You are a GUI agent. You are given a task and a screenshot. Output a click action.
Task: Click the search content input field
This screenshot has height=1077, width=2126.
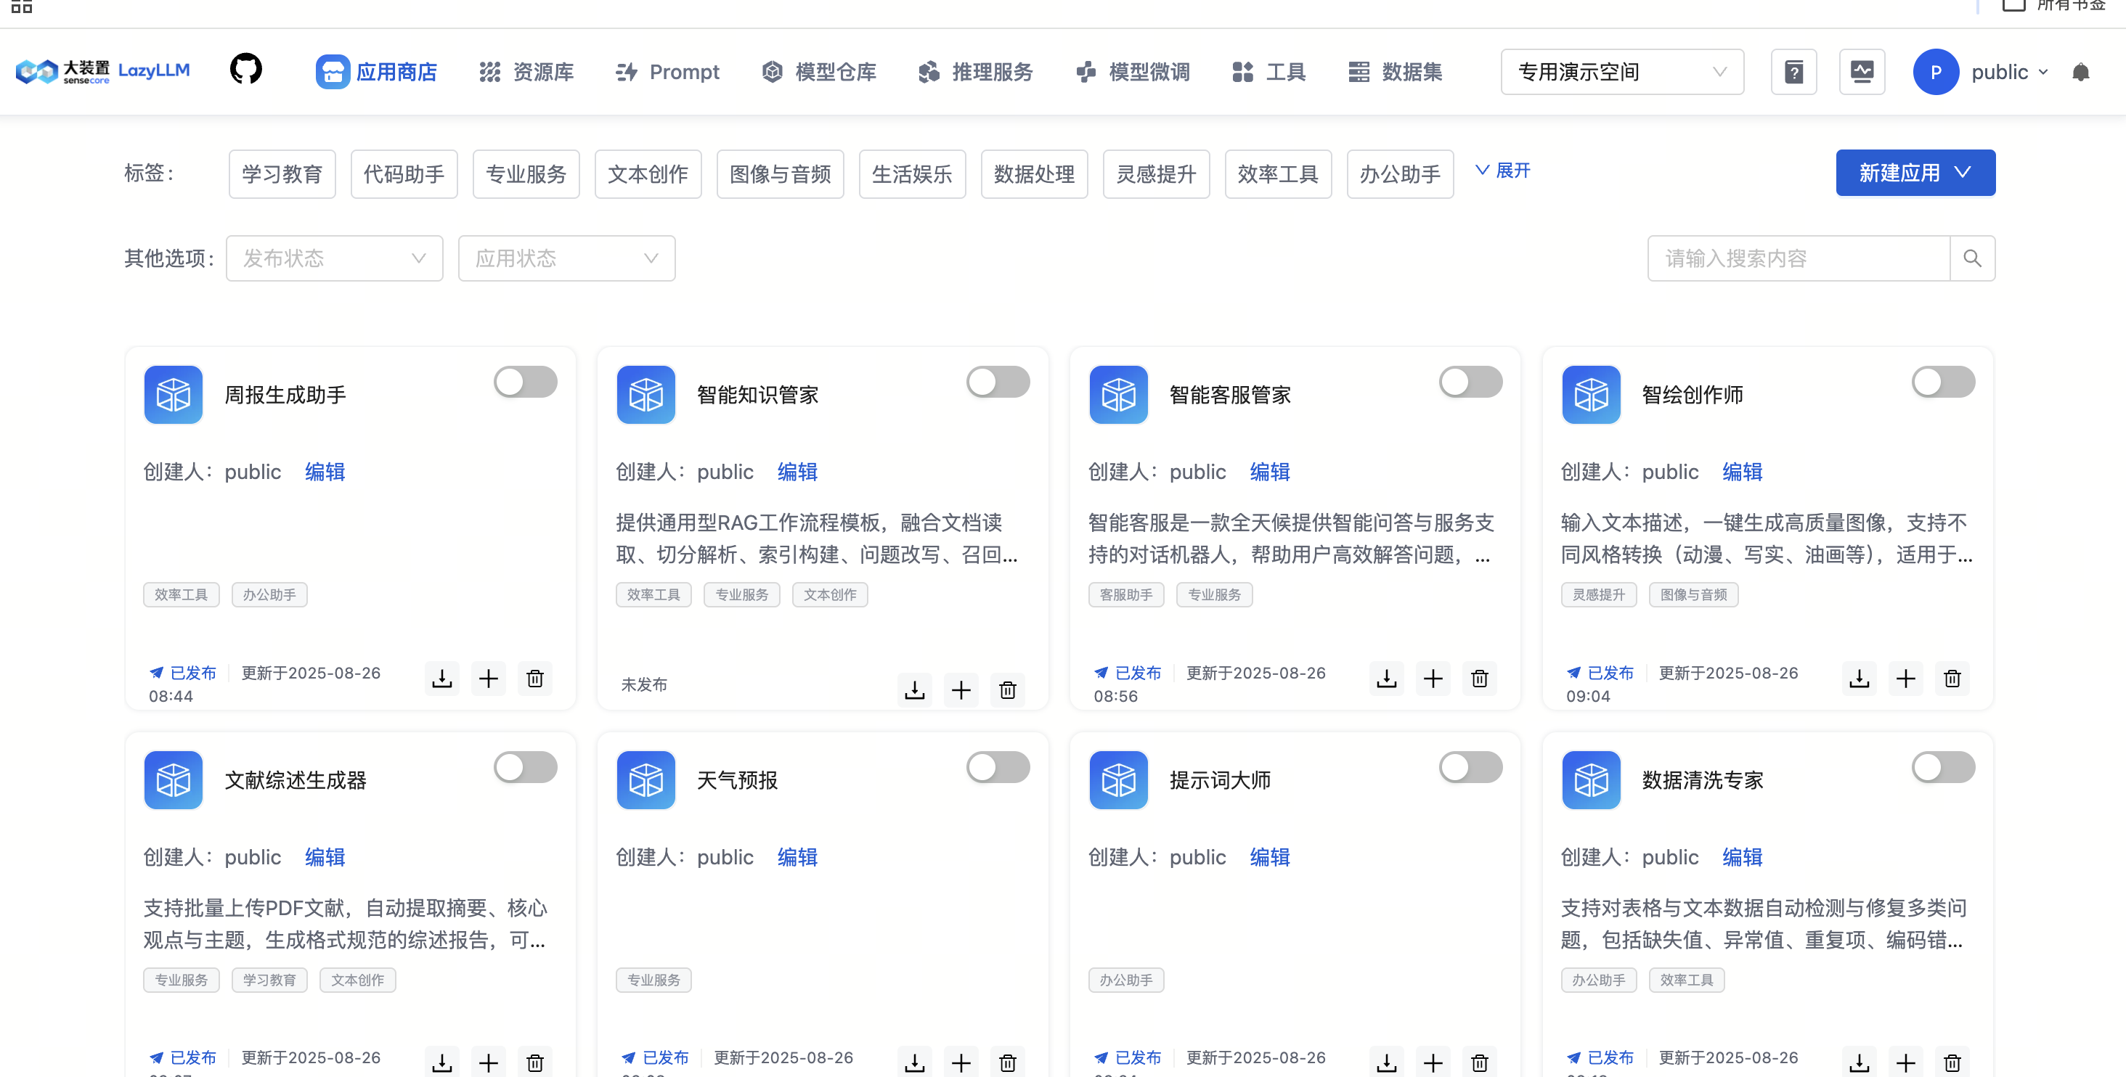point(1798,258)
